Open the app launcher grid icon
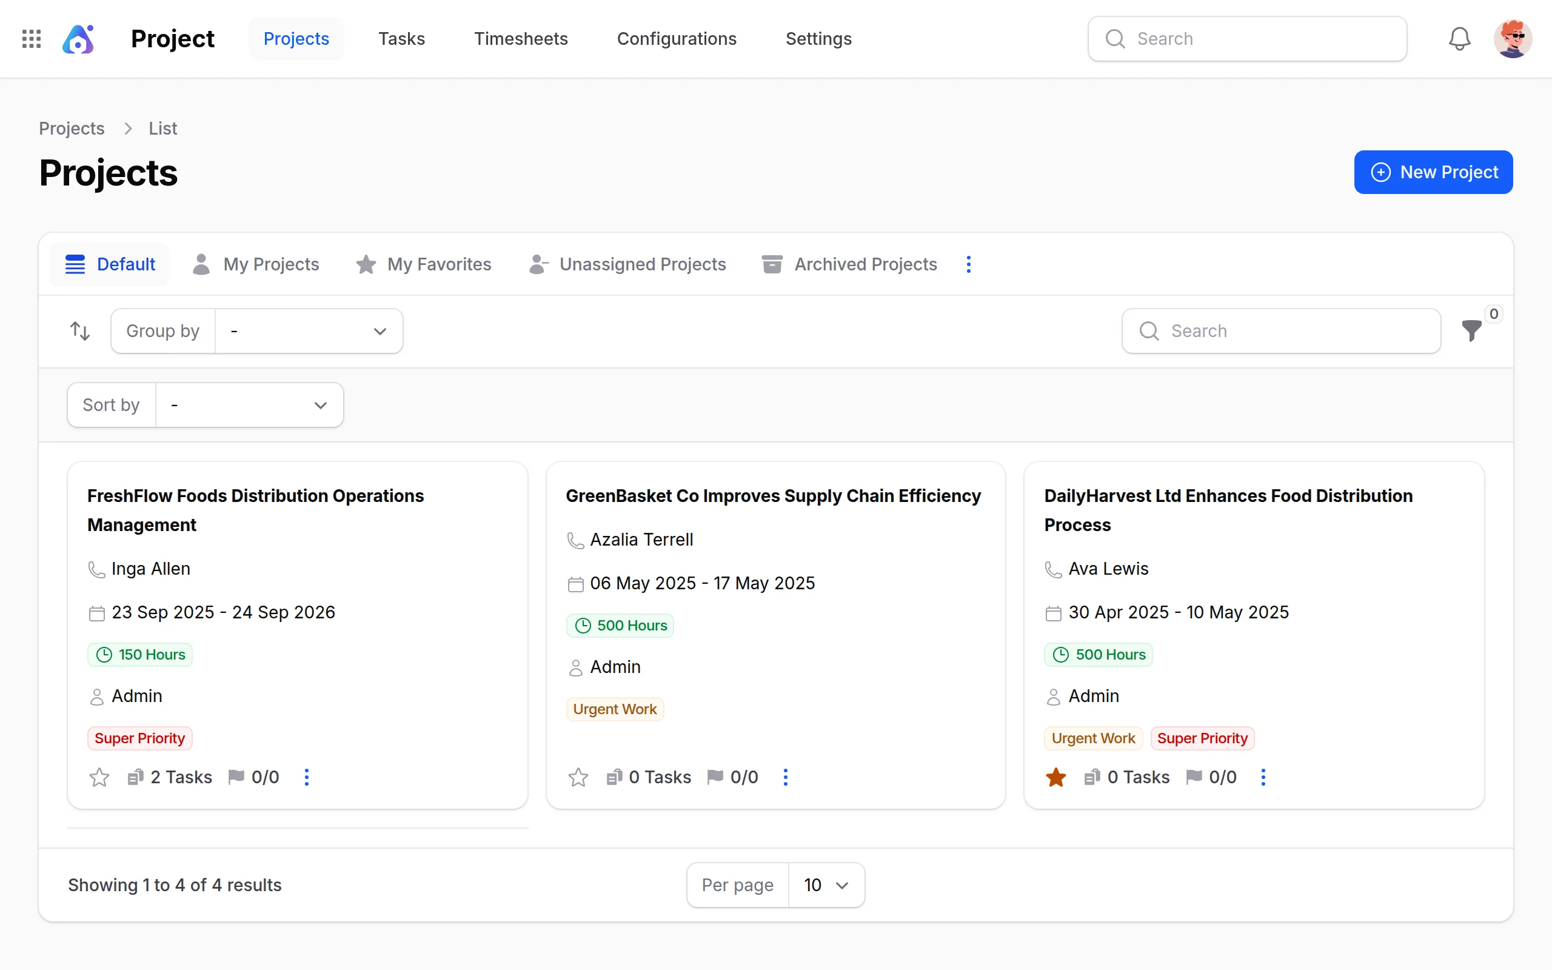 point(32,38)
